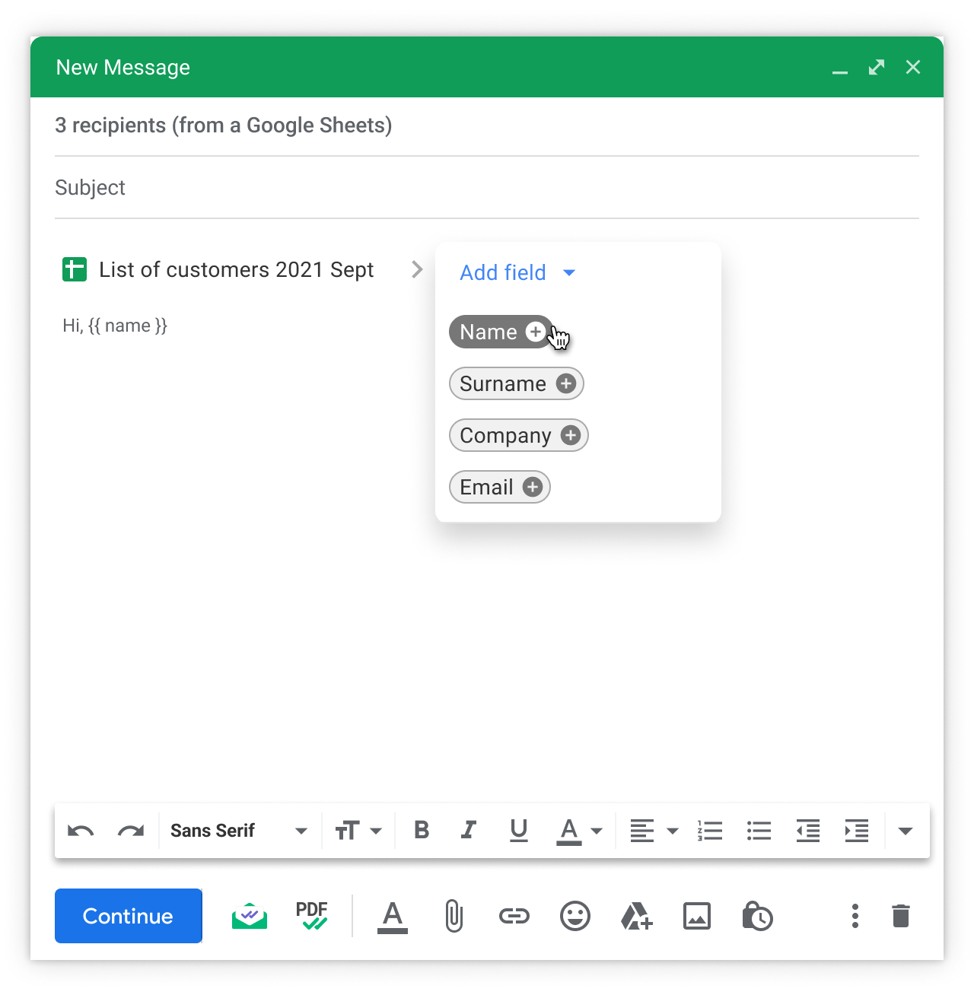The width and height of the screenshot is (974, 995).
Task: Insert a link with the chain icon
Action: (x=514, y=916)
